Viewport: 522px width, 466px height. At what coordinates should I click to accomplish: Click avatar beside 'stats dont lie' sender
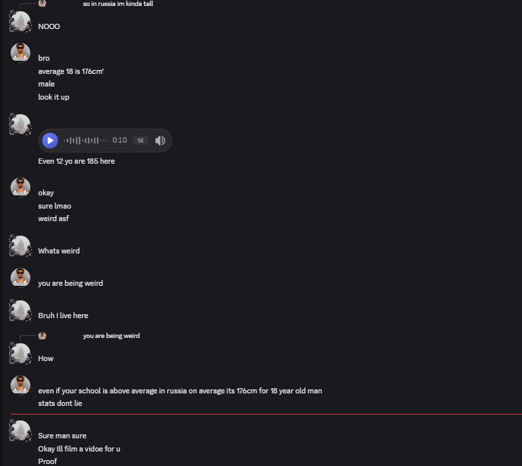pyautogui.click(x=20, y=385)
